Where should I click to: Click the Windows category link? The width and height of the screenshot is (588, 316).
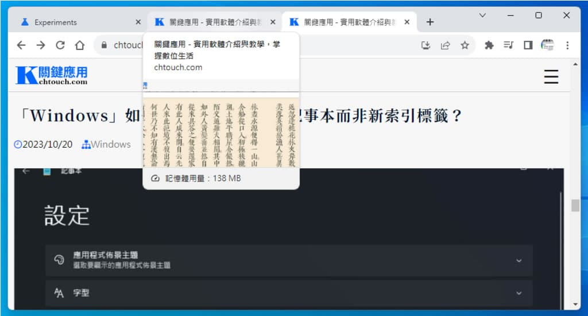[110, 144]
